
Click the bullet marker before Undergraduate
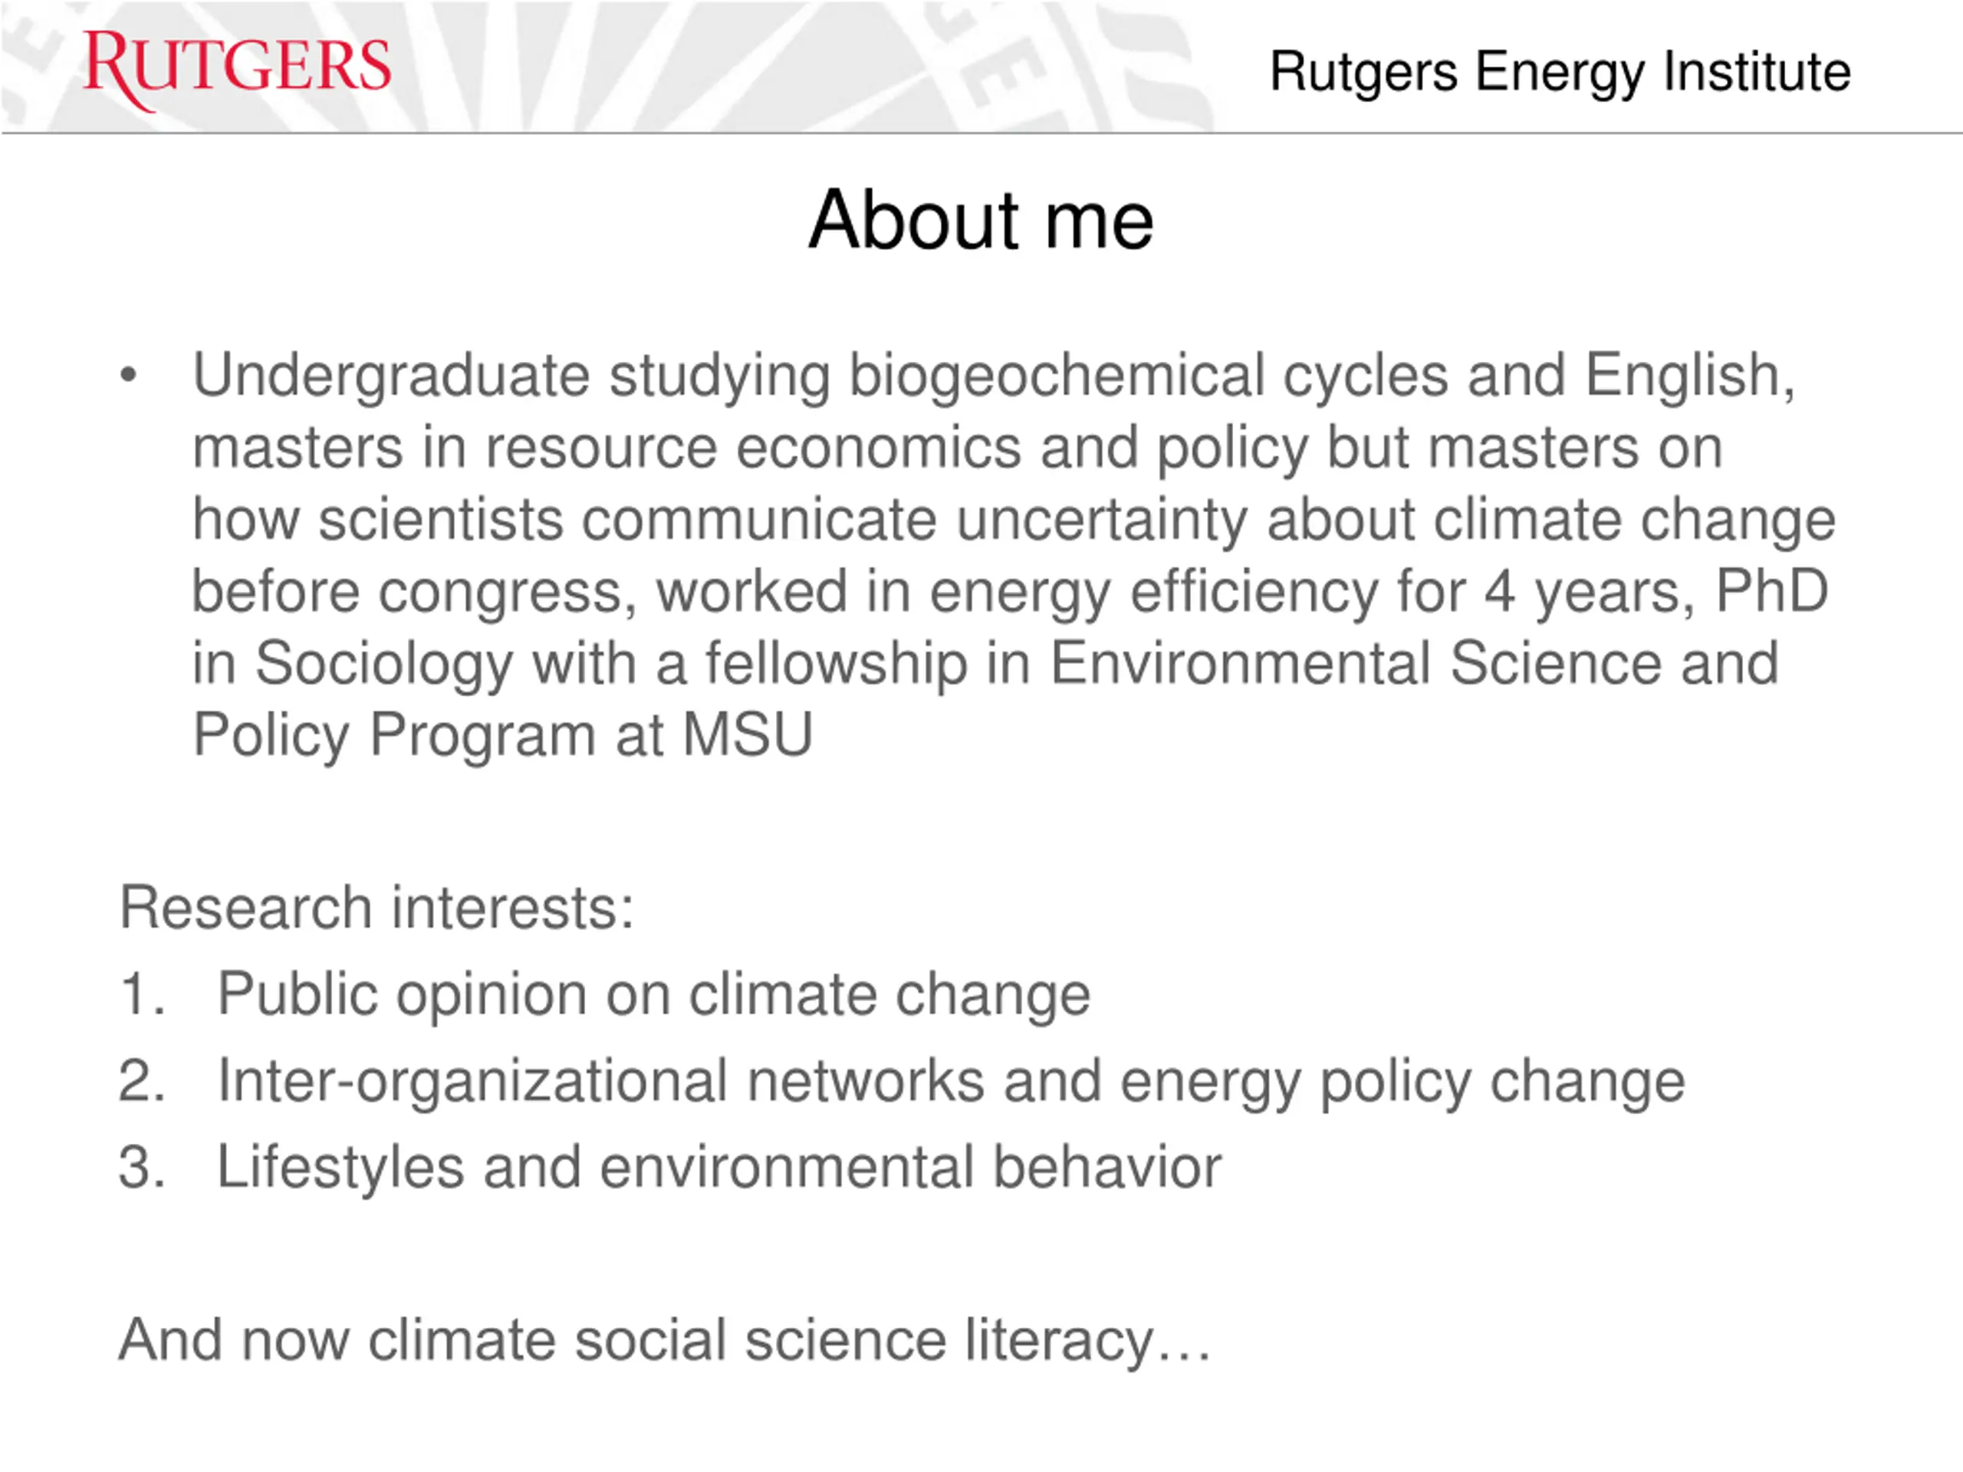pos(129,376)
